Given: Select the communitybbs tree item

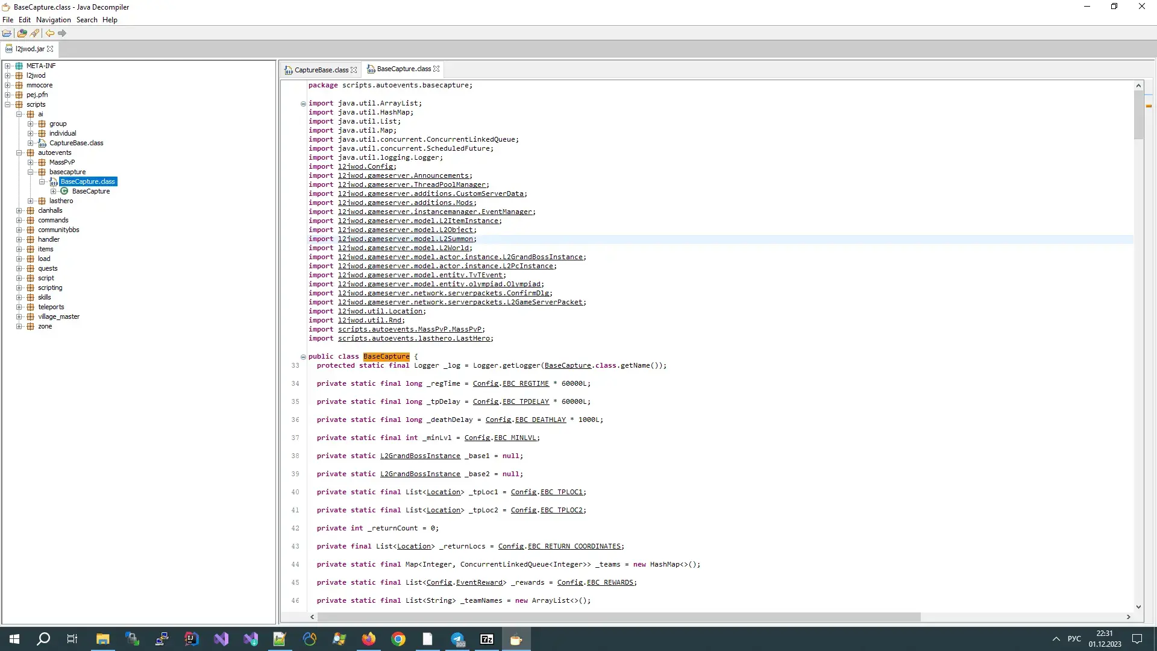Looking at the screenshot, I should point(58,230).
